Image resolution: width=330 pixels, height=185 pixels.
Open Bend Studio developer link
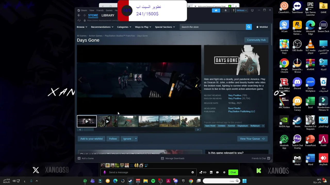pyautogui.click(x=234, y=108)
